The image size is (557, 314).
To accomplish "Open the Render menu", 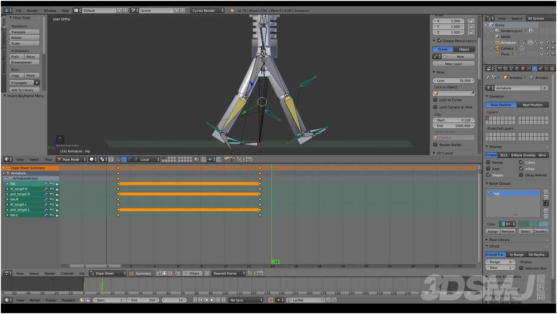I will tap(33, 10).
